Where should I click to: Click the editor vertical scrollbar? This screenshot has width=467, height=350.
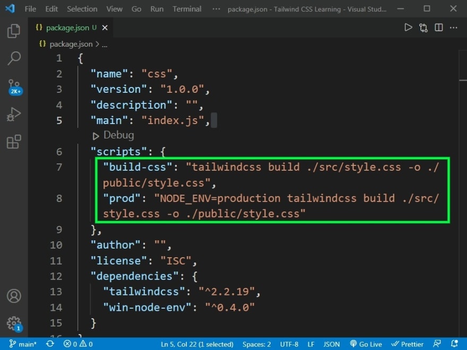coord(463,193)
